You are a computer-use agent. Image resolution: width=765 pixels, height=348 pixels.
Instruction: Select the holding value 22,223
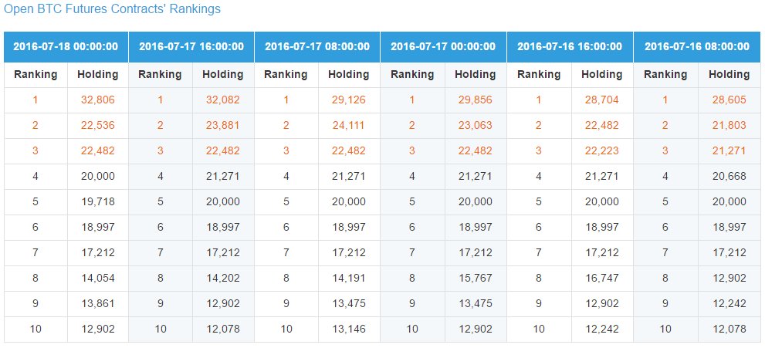601,151
